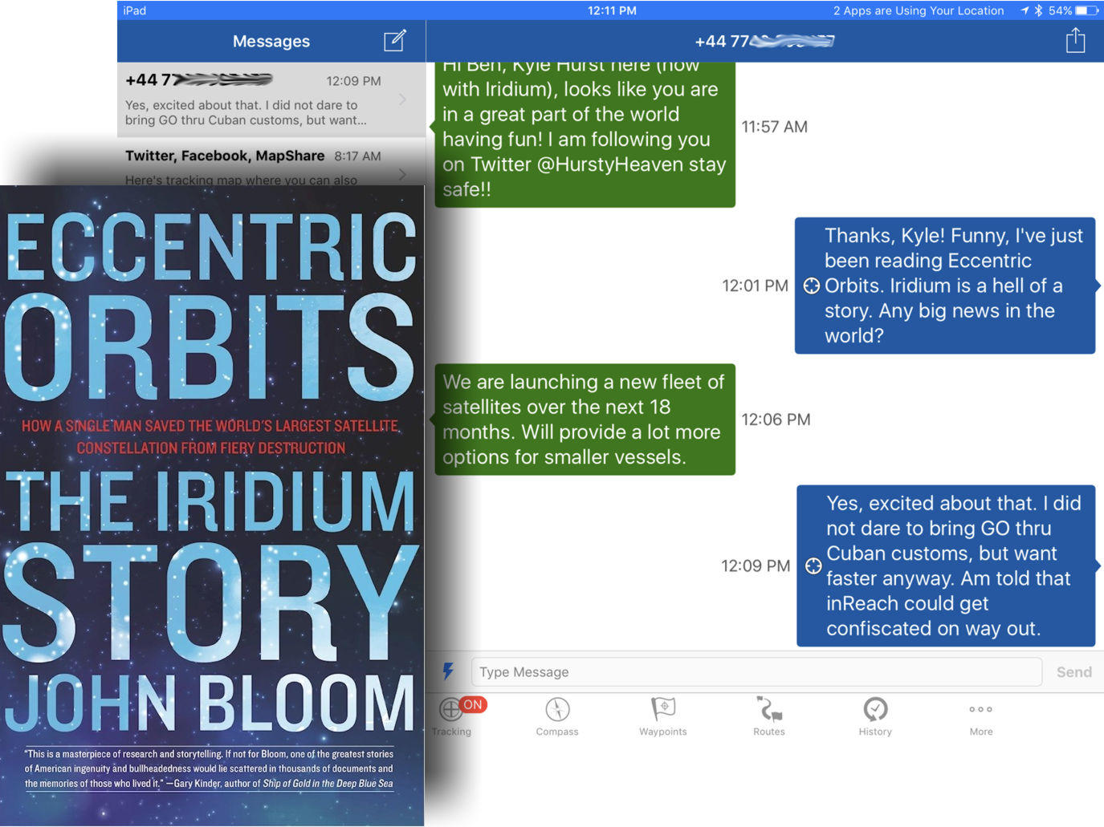Expand chevron on the 12:09 PM conversation row
1104x827 pixels.
tap(402, 99)
